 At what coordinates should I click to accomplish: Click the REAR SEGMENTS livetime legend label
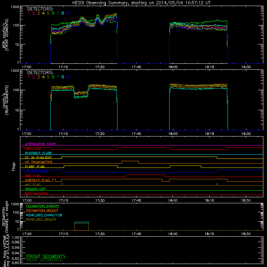(x=44, y=260)
